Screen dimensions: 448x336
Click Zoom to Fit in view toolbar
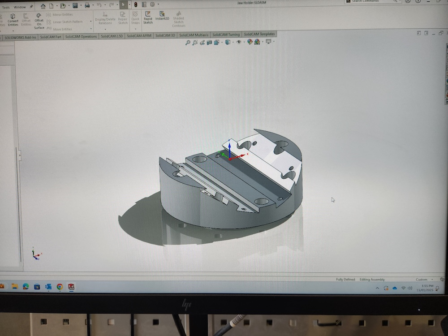188,42
